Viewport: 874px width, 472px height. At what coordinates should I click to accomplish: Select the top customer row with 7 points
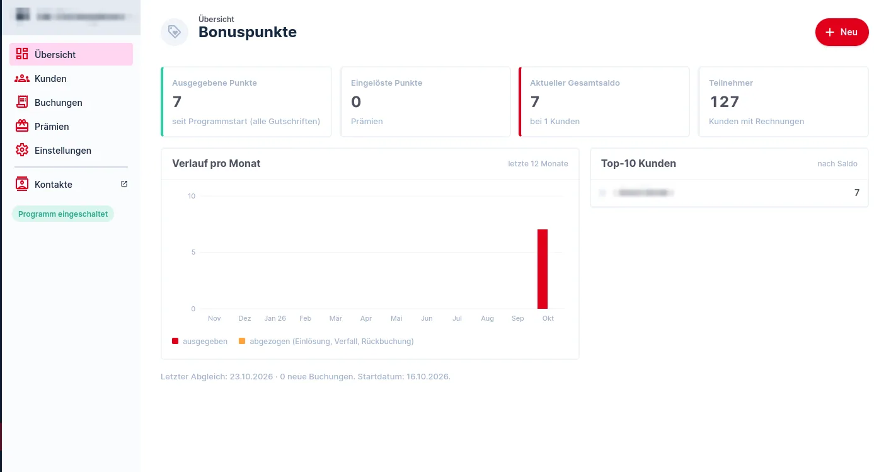729,193
